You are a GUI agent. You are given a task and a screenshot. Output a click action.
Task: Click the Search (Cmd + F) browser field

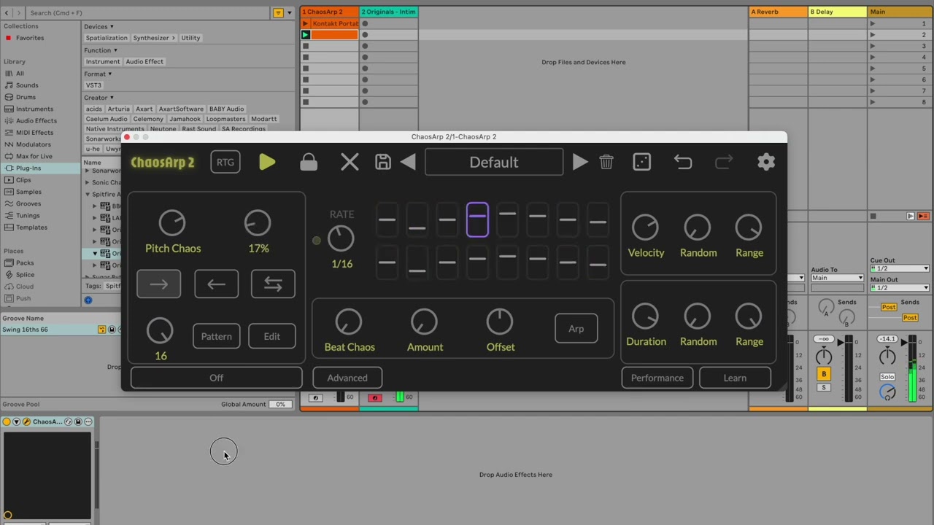pyautogui.click(x=149, y=12)
